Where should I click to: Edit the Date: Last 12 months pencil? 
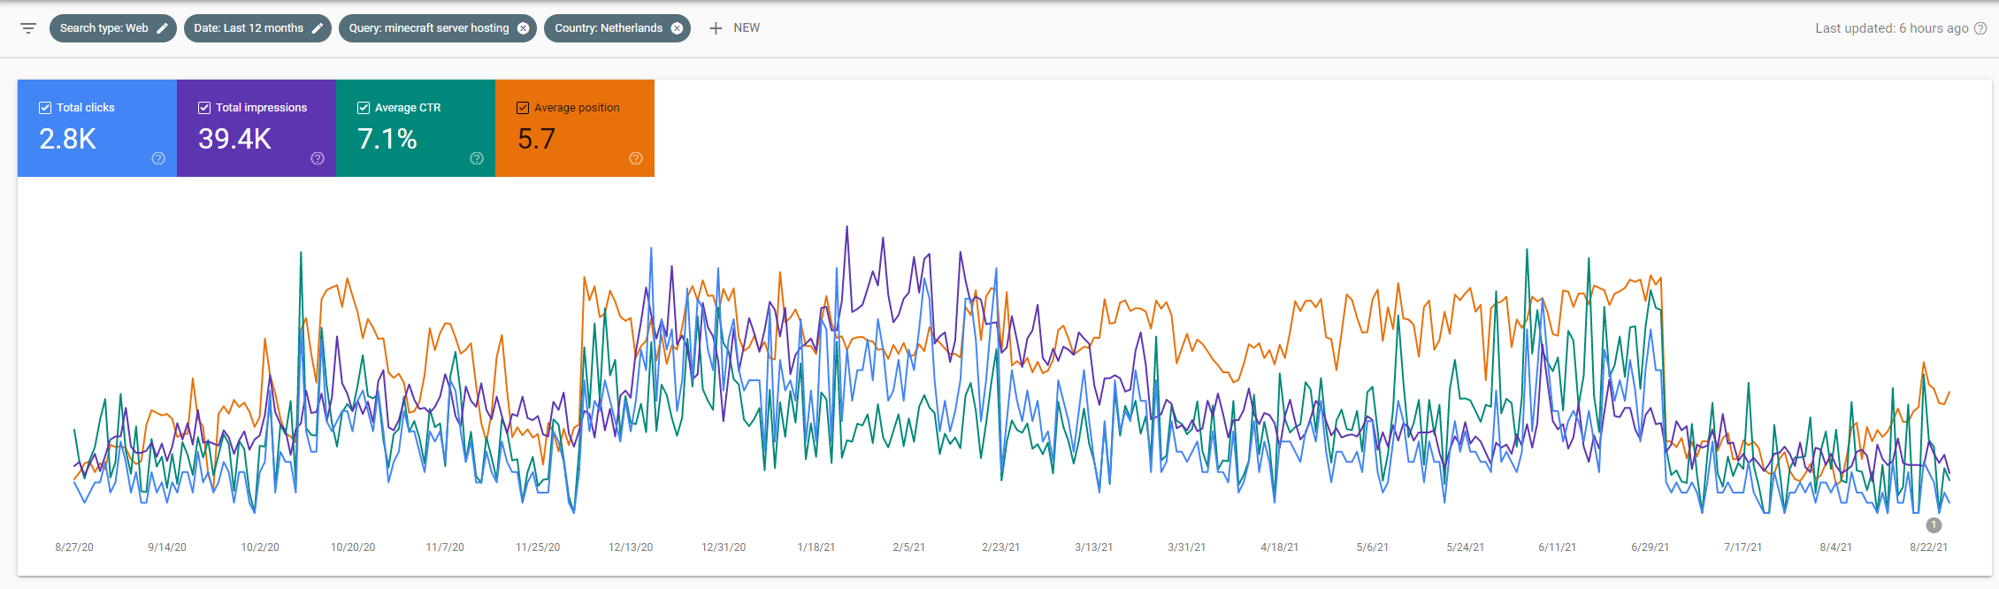point(318,28)
